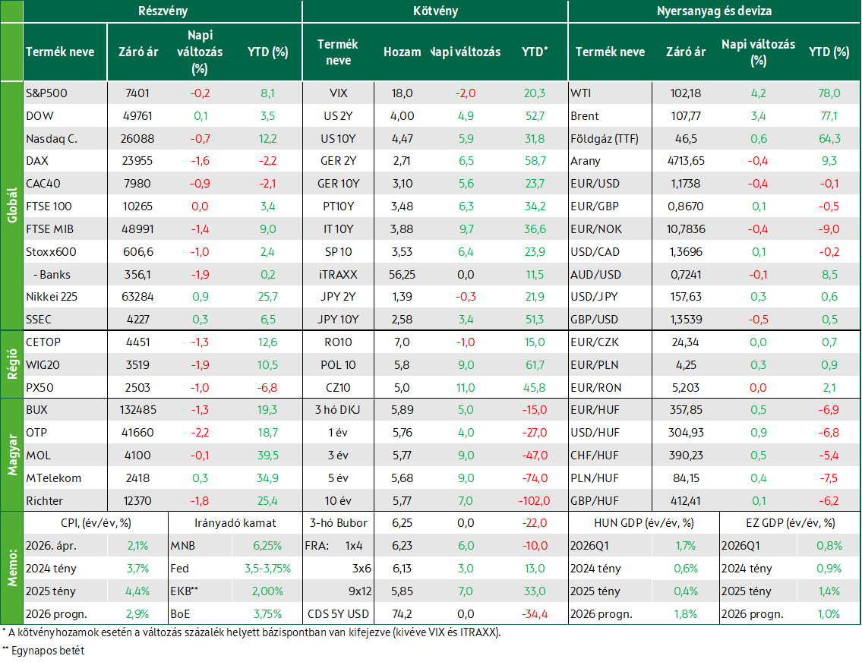The image size is (862, 662).
Task: Click the Magyar side label
Action: (11, 456)
